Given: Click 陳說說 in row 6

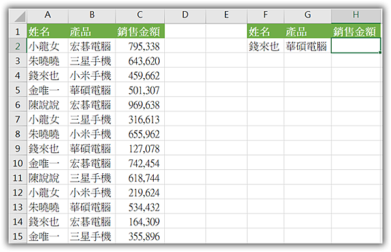Looking at the screenshot, I should [44, 105].
